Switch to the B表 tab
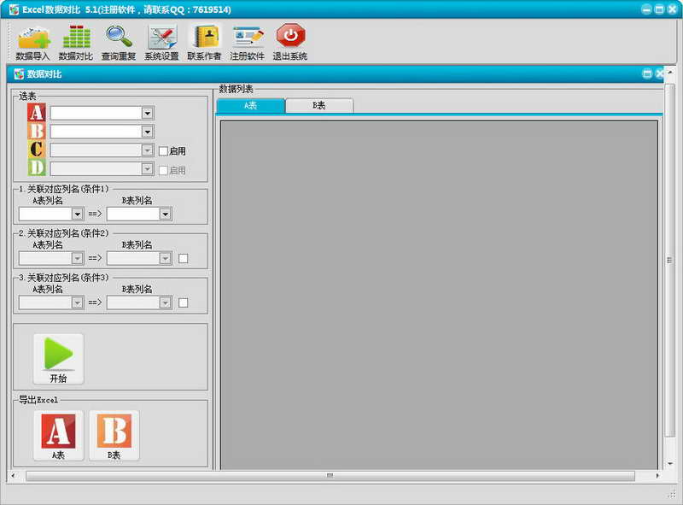The width and height of the screenshot is (683, 505). [x=319, y=106]
